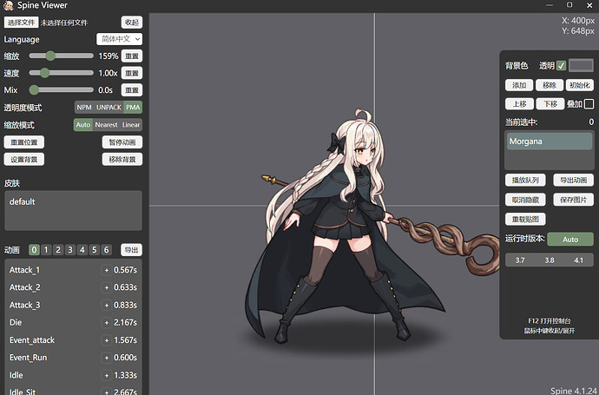Image resolution: width=599 pixels, height=395 pixels.
Task: Toggle the 透明 transparent background checkbox
Action: 561,66
